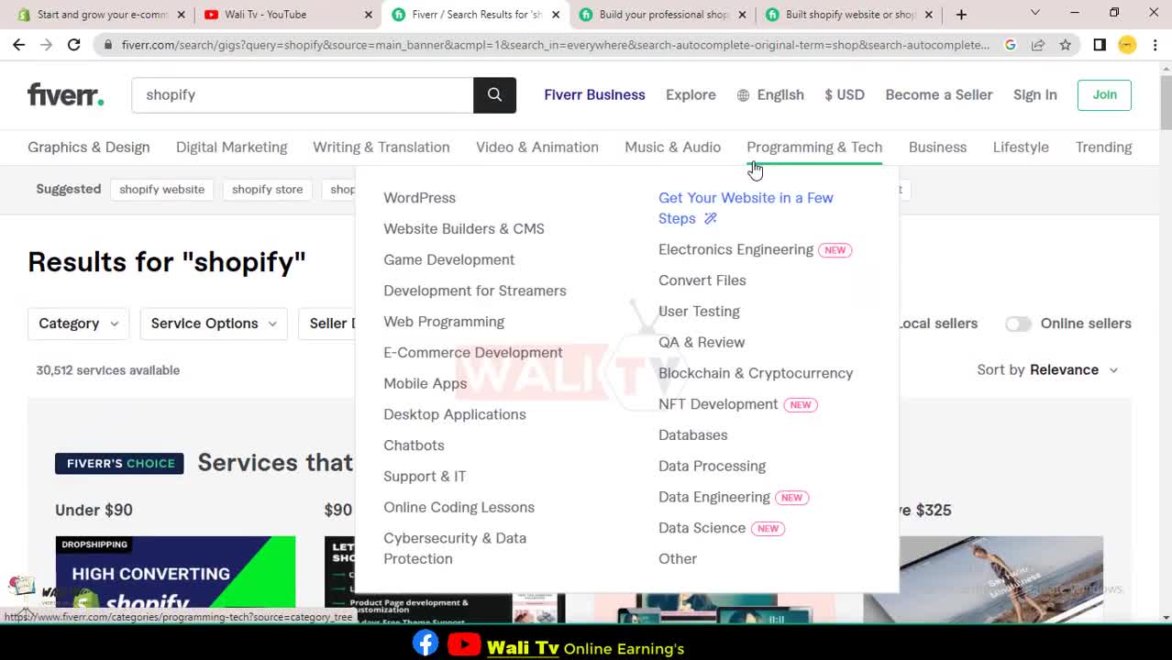This screenshot has height=660, width=1172.
Task: Close the Wali Tv YouTube tab
Action: [x=369, y=15]
